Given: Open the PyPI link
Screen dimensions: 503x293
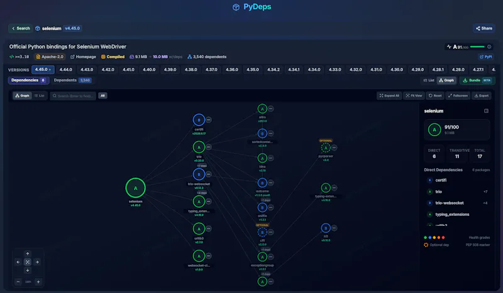Looking at the screenshot, I should coord(485,56).
